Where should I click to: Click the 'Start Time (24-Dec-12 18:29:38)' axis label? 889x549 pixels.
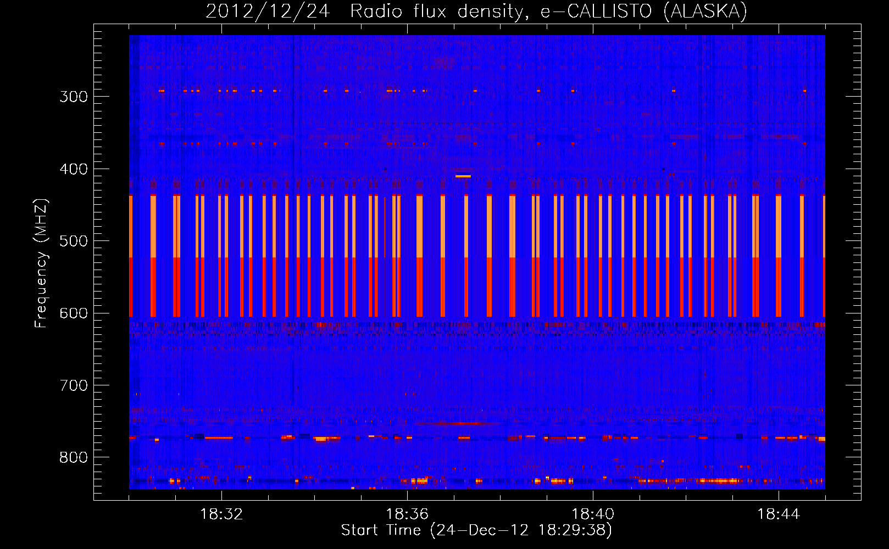coord(476,530)
